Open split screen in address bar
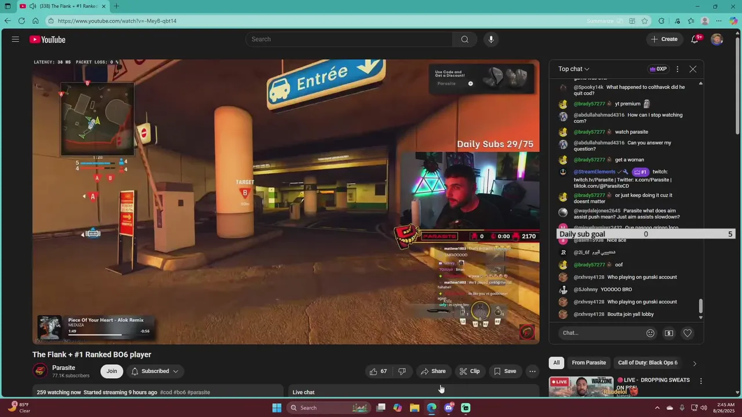The image size is (742, 417). point(632,21)
